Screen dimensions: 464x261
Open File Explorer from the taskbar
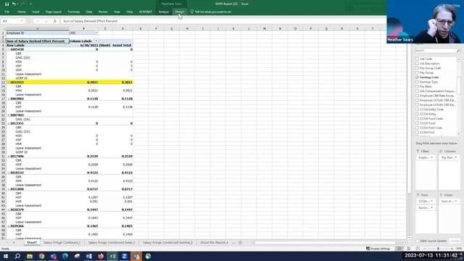(30, 256)
